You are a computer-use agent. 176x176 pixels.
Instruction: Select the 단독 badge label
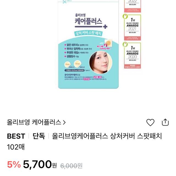coord(39,136)
